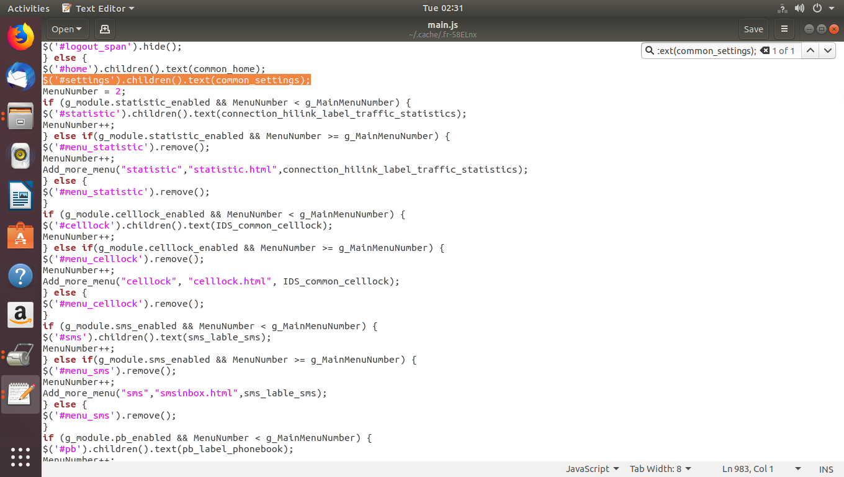Click the if g_module.pb_enabled line
844x477 pixels.
pyautogui.click(x=207, y=438)
